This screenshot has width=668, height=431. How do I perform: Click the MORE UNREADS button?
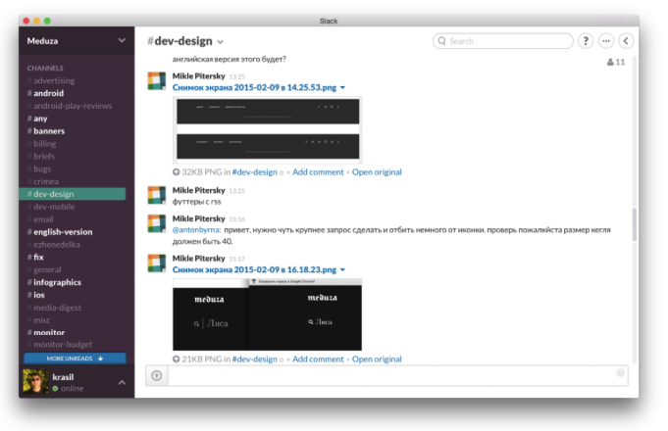click(x=75, y=359)
